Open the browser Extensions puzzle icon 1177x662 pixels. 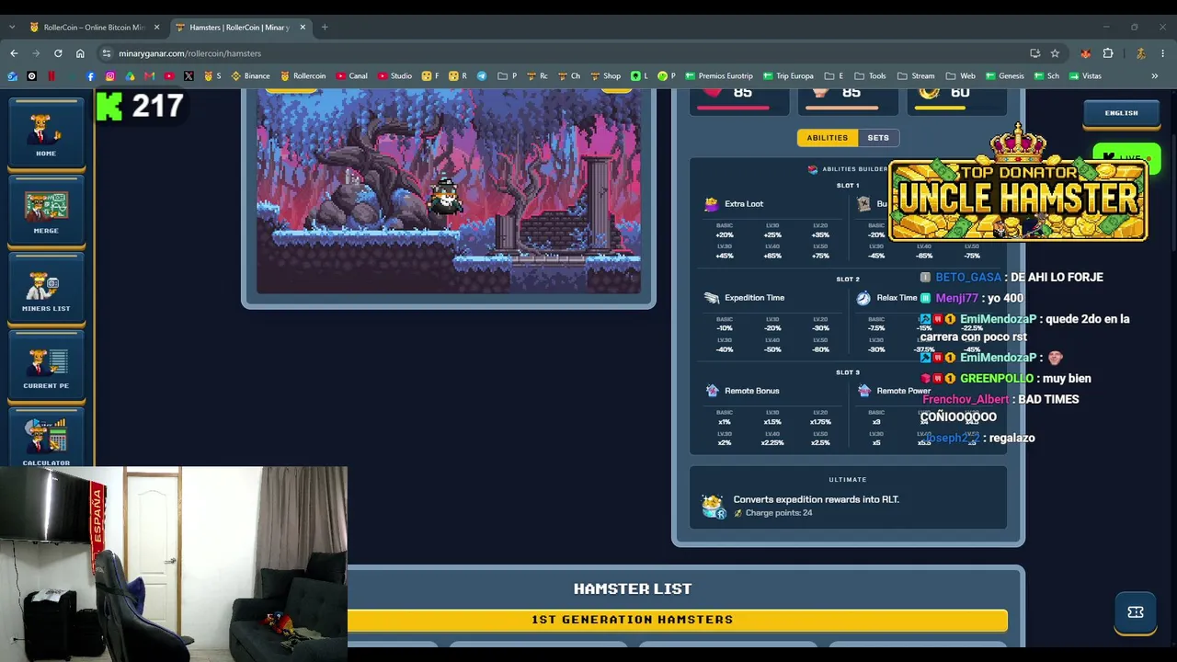click(1108, 53)
